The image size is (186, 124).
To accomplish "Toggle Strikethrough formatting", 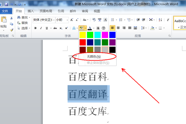I will pos(55,28).
